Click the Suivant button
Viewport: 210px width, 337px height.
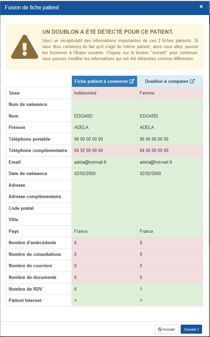(191, 329)
